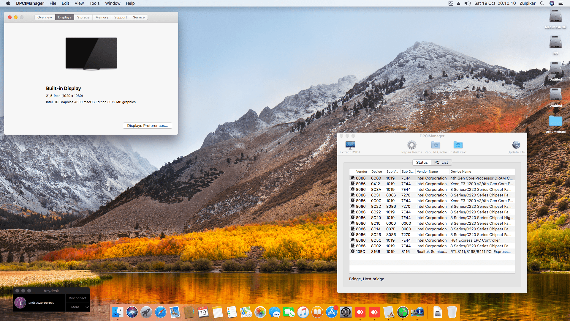Click the Zulpikar user name in menu bar
Image resolution: width=570 pixels, height=321 pixels.
(527, 3)
